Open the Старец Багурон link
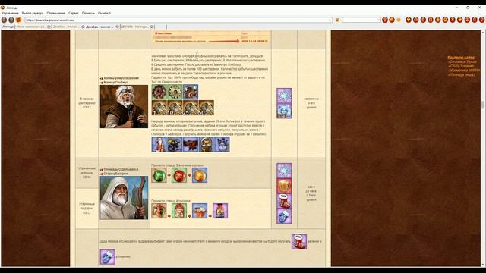Screen dimensions: 486x273 coord(115,174)
